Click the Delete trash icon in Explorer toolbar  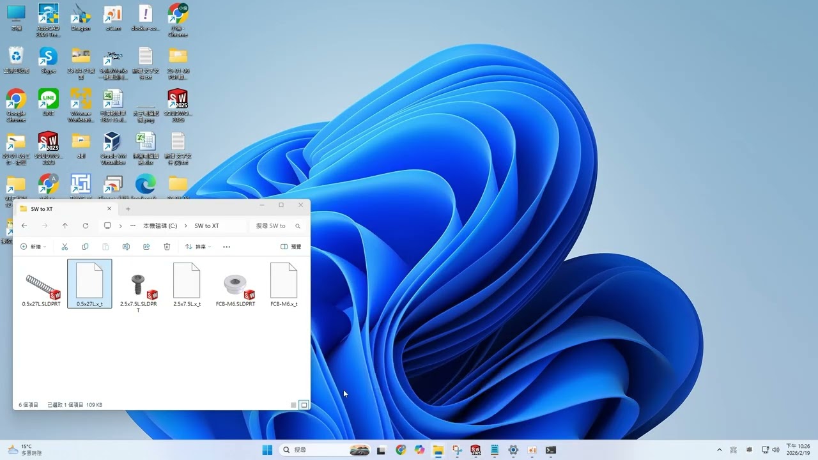(167, 247)
